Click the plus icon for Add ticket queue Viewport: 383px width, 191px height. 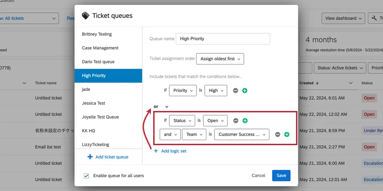point(91,157)
